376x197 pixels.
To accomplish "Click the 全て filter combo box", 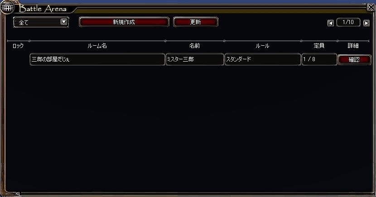I will 41,22.
